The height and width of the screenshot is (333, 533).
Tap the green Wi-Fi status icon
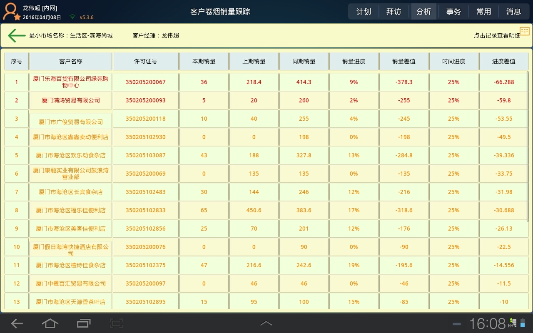(72, 17)
